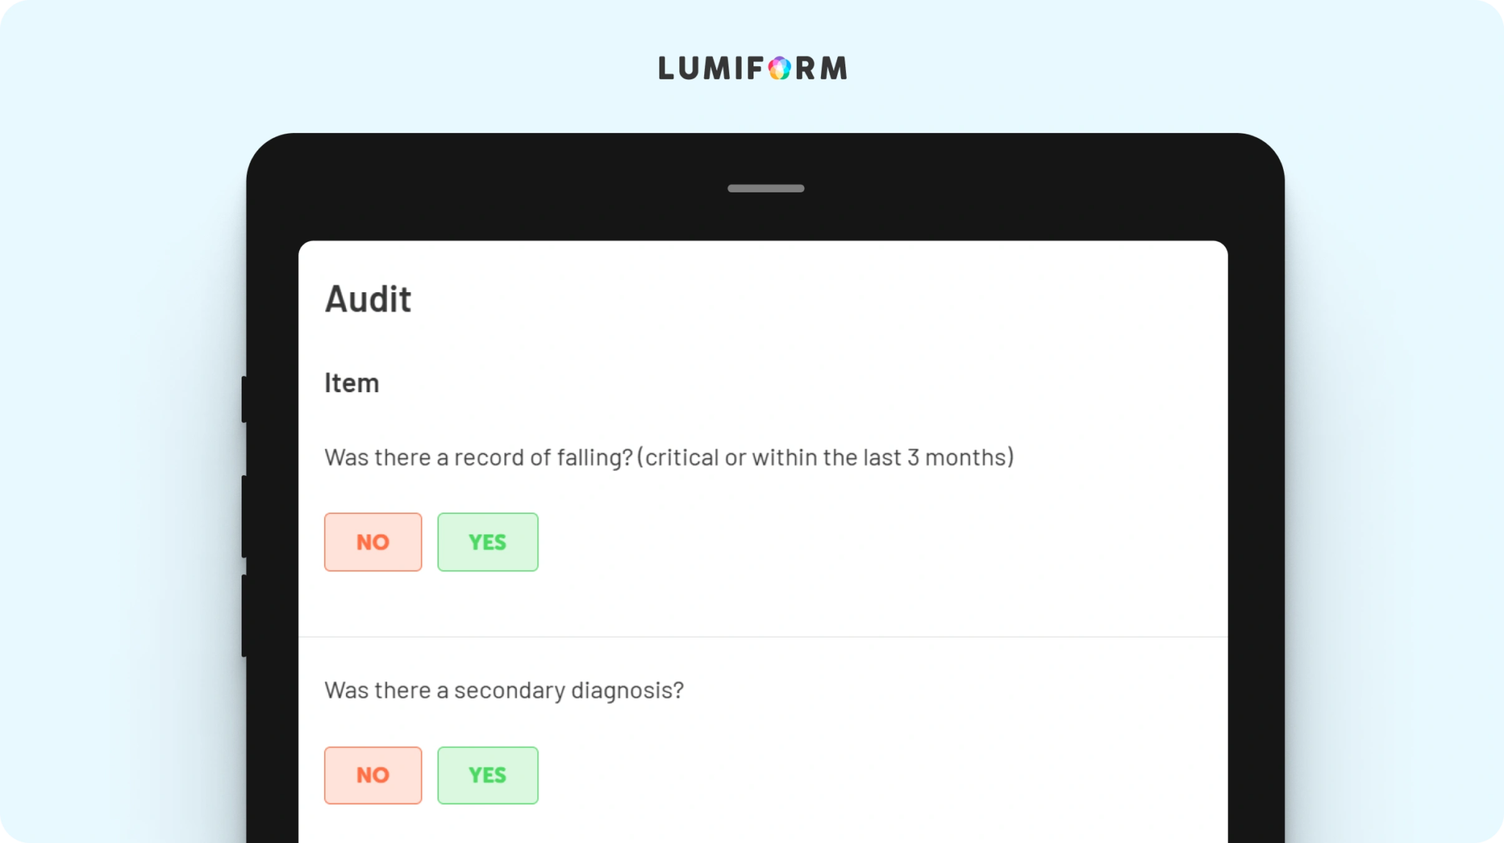Click the LUMIF letters of the logo
The height and width of the screenshot is (843, 1504).
(x=712, y=68)
